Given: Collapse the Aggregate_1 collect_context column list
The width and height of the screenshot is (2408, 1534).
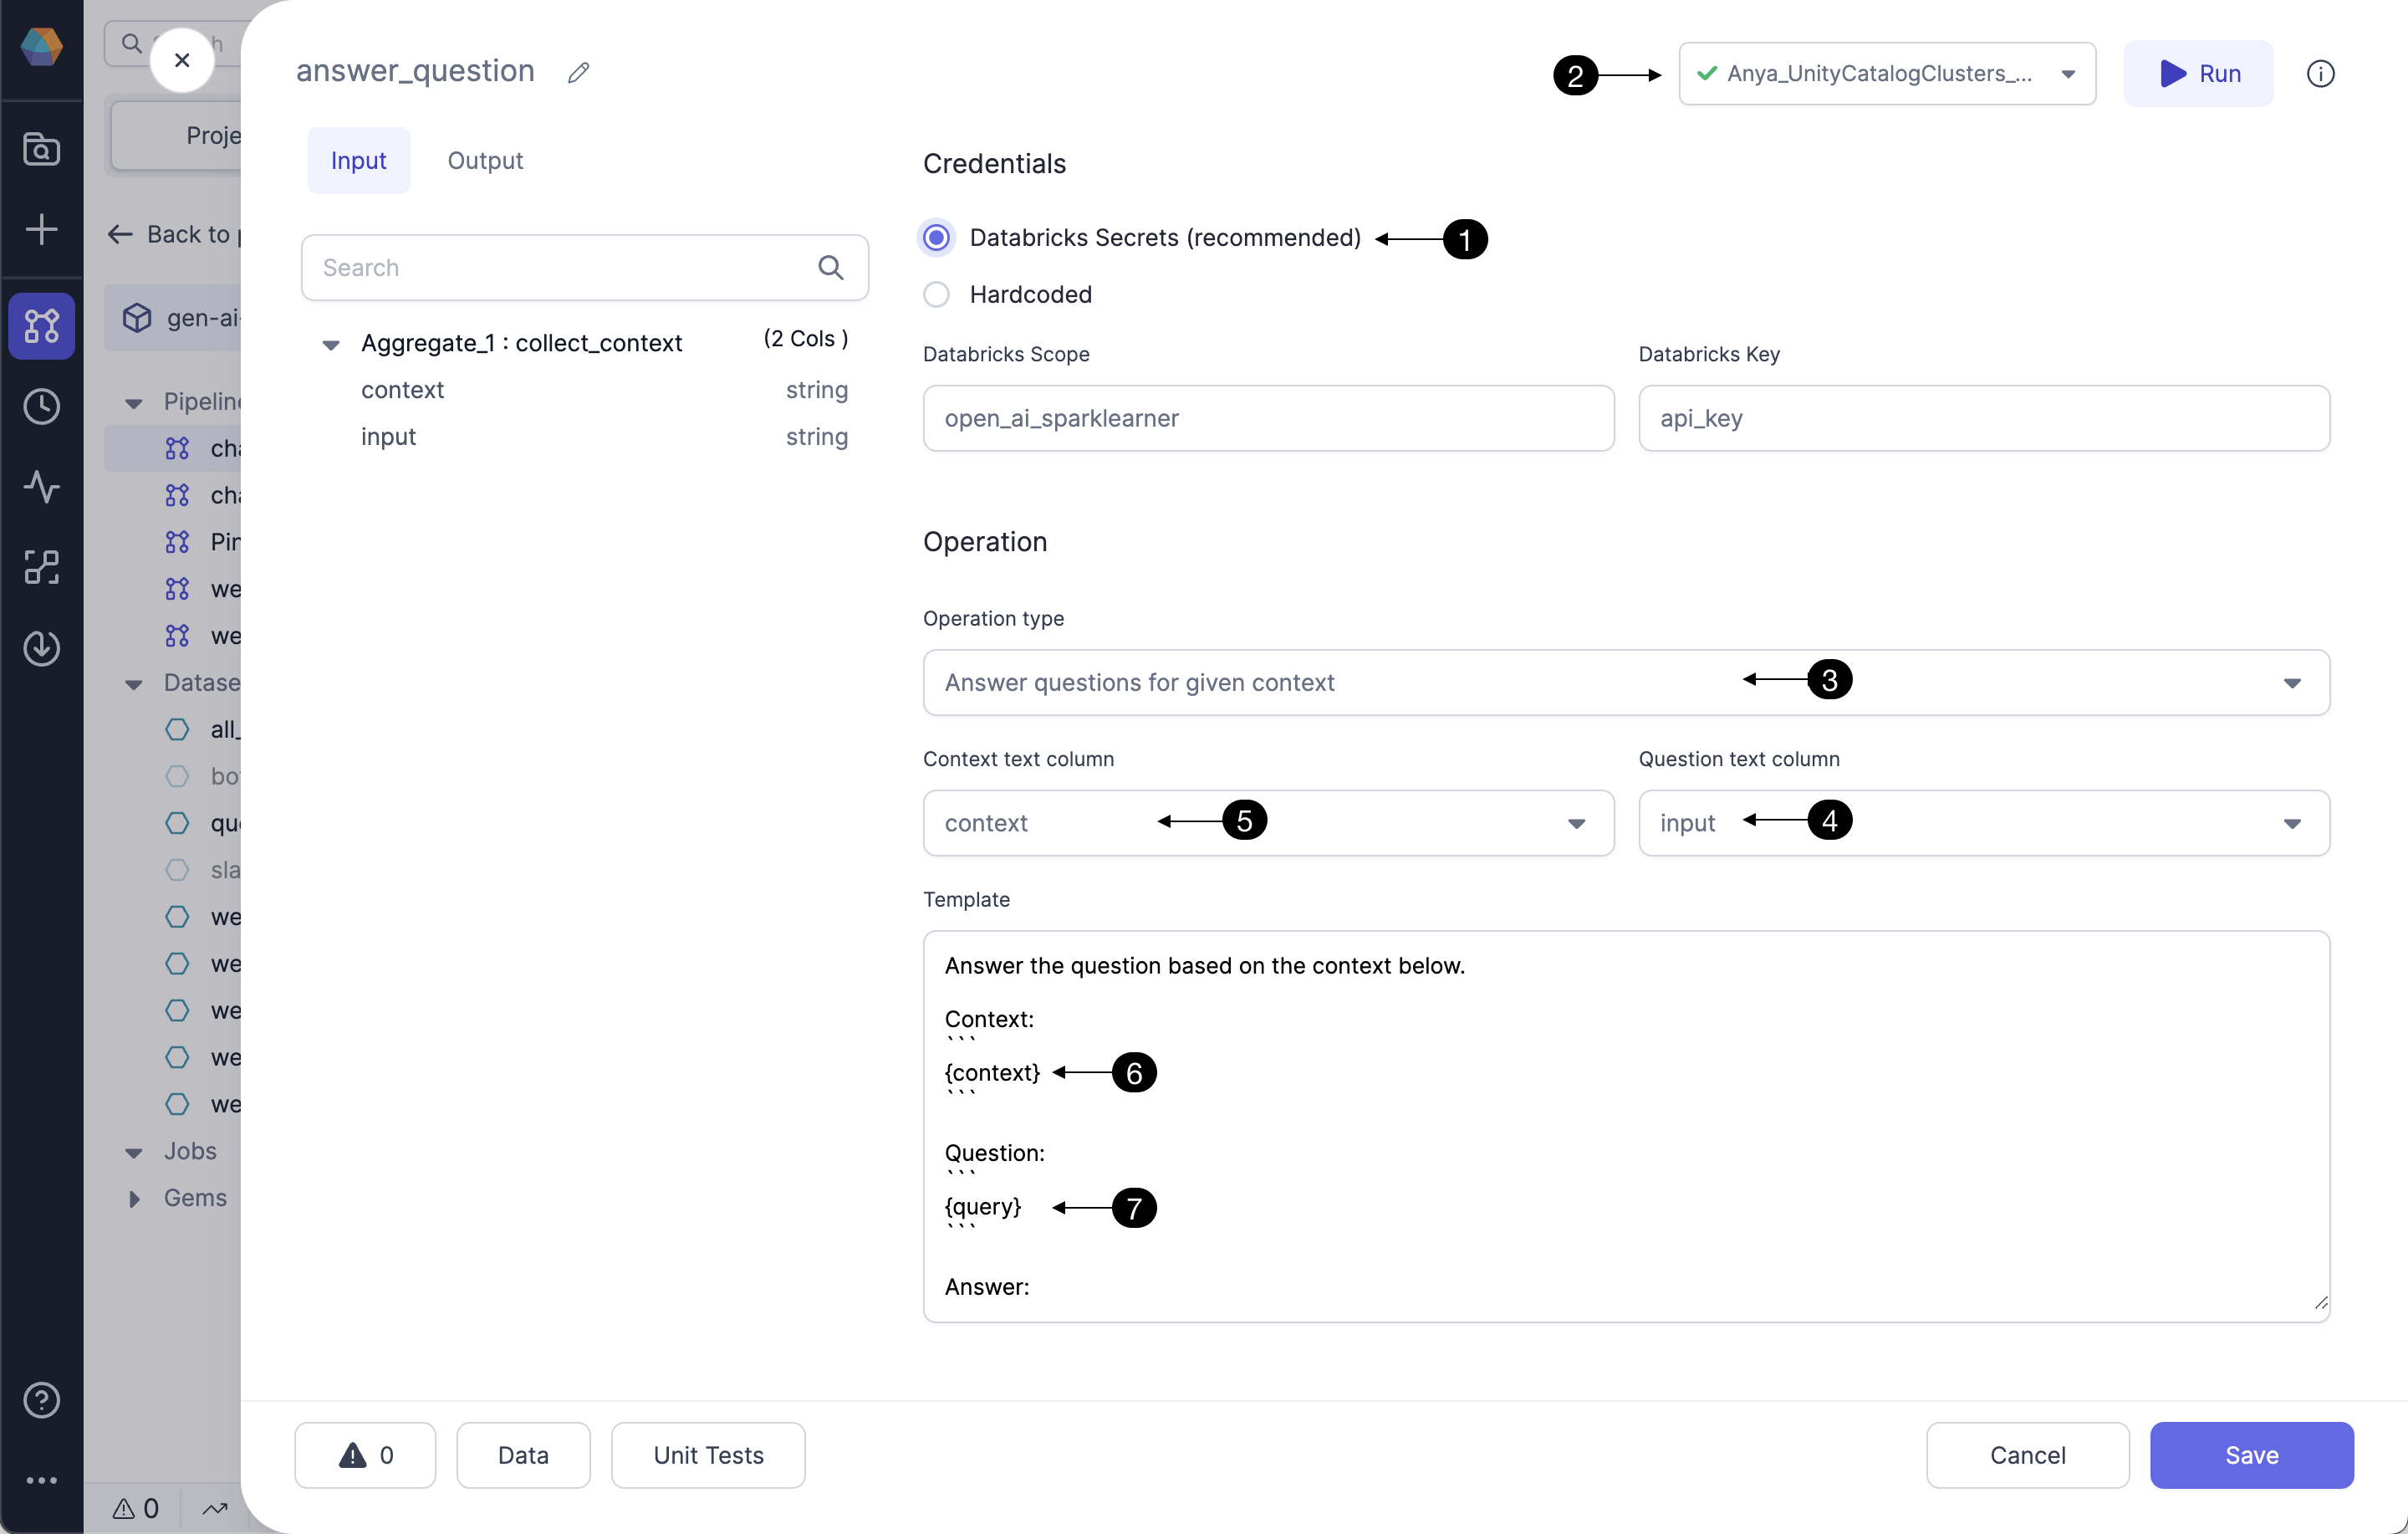Looking at the screenshot, I should coord(330,343).
